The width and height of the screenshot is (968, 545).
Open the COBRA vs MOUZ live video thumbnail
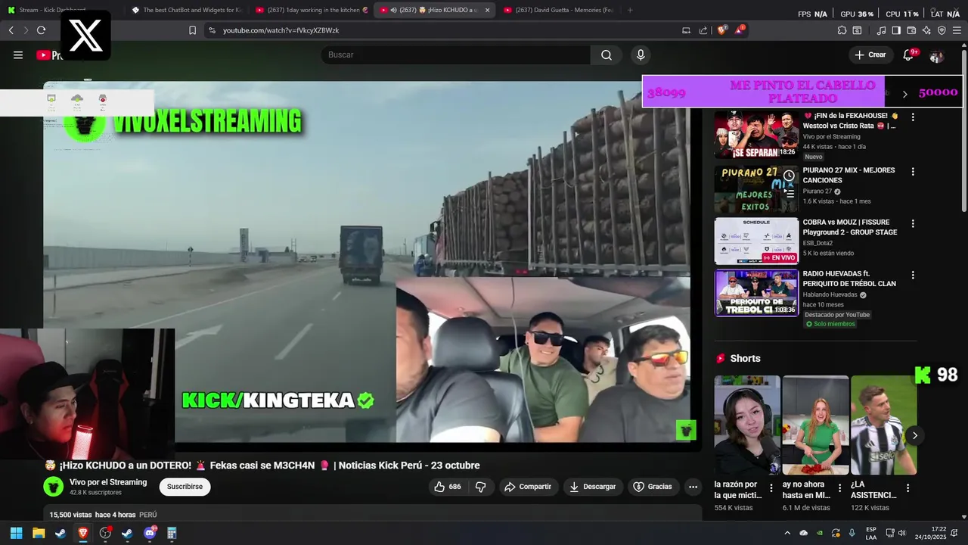pos(756,241)
